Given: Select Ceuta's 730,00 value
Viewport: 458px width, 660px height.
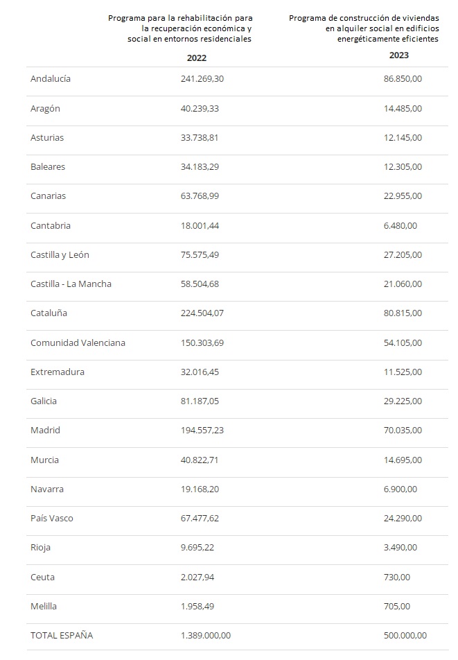Looking at the screenshot, I should click(397, 577).
